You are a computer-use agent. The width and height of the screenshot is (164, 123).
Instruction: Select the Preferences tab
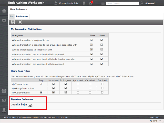[22, 16]
